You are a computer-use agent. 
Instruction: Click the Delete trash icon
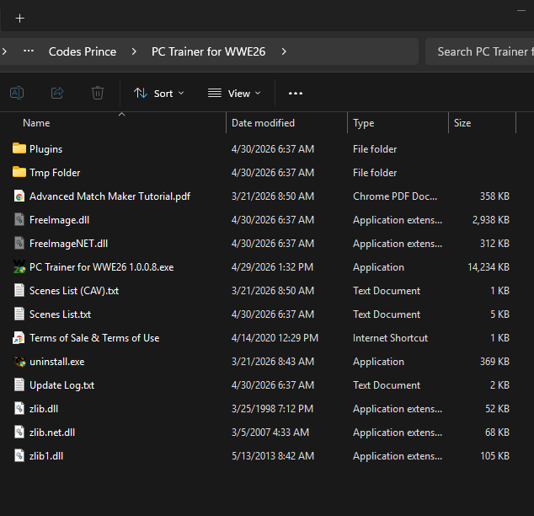[x=98, y=93]
